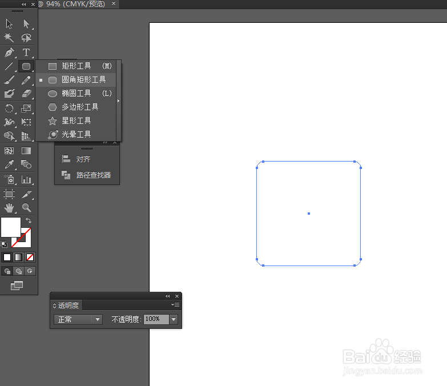Select the Zoom tool
The image size is (447, 386).
pyautogui.click(x=26, y=208)
